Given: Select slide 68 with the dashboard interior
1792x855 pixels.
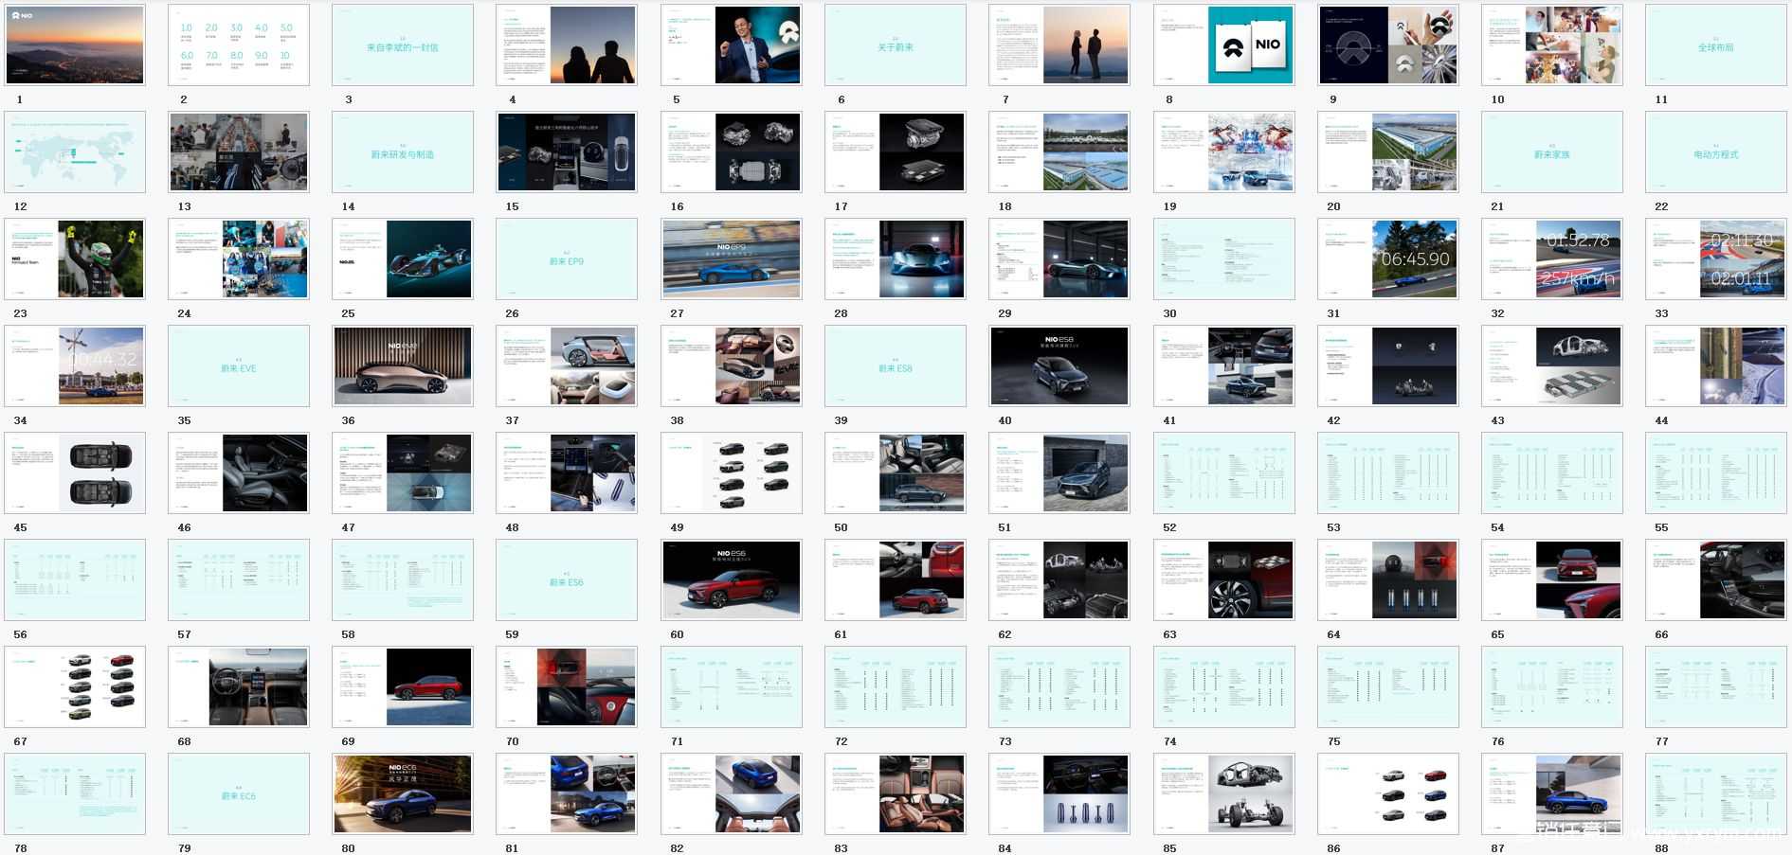Looking at the screenshot, I should (239, 686).
